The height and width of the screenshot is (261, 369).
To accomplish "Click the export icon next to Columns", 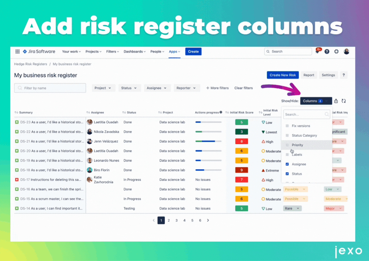I will pos(336,101).
